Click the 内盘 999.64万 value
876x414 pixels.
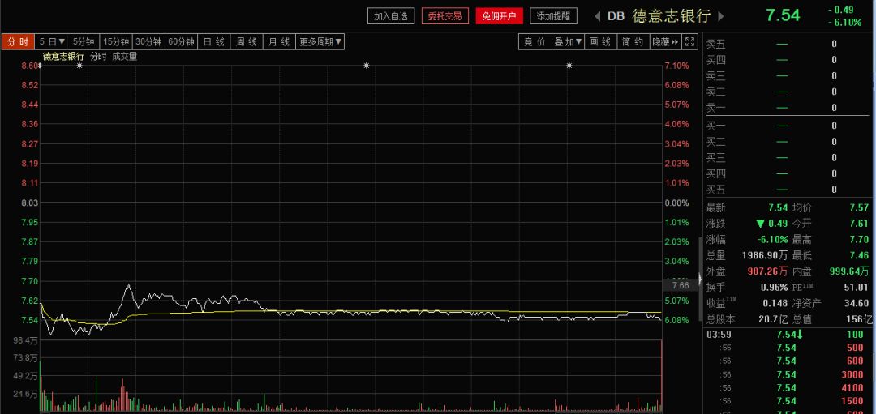pos(848,271)
